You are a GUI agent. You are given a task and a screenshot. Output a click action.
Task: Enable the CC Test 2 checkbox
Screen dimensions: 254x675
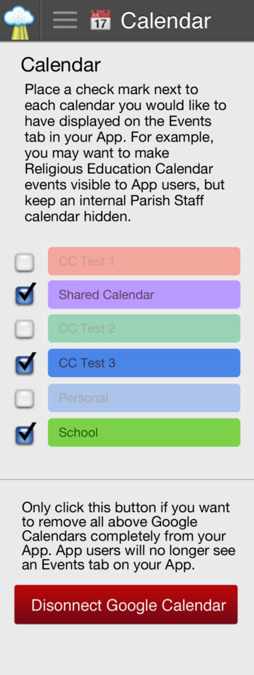pos(24,330)
